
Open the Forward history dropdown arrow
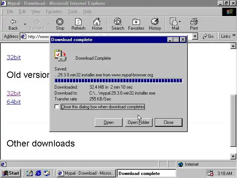[49, 24]
